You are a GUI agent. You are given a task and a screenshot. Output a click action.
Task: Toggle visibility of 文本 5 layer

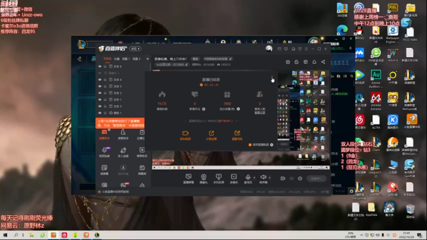[100, 86]
